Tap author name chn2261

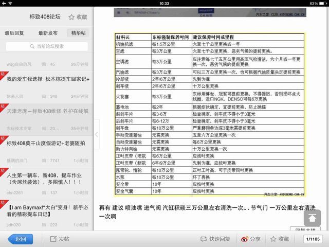pos(15,192)
